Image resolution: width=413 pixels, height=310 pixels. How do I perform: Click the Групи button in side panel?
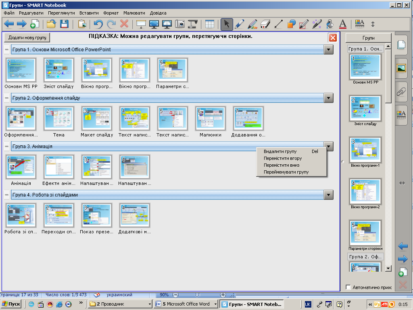[x=368, y=38]
